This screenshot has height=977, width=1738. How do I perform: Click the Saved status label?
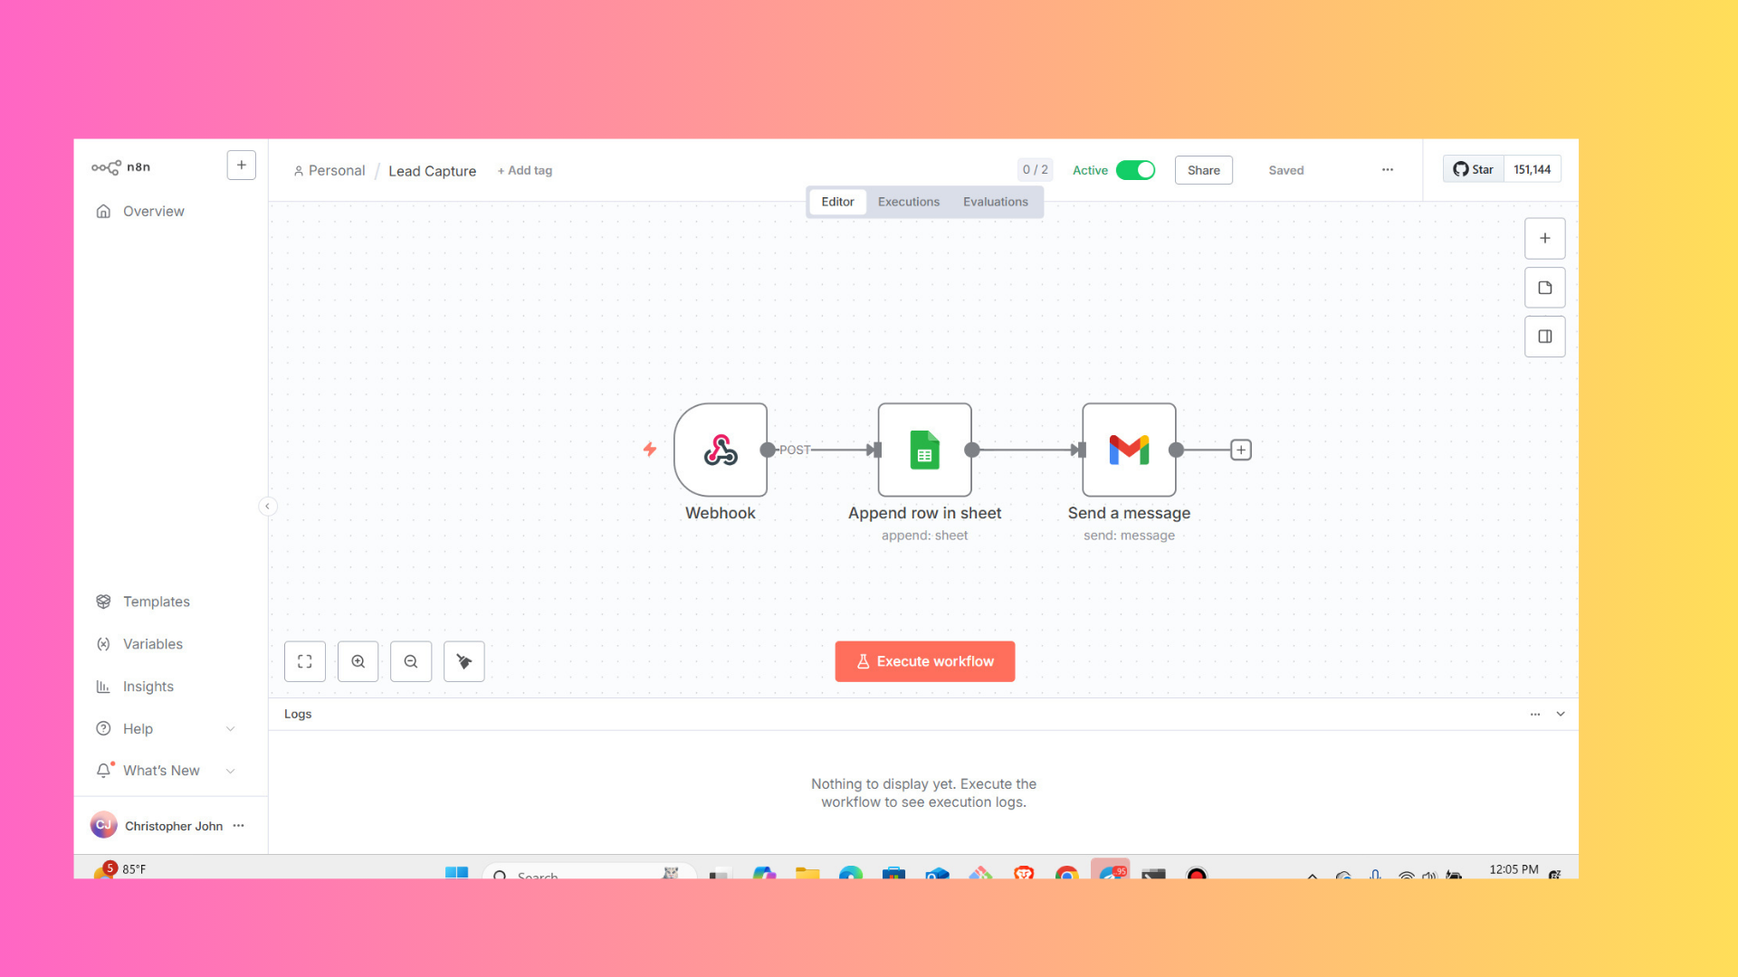tap(1285, 170)
